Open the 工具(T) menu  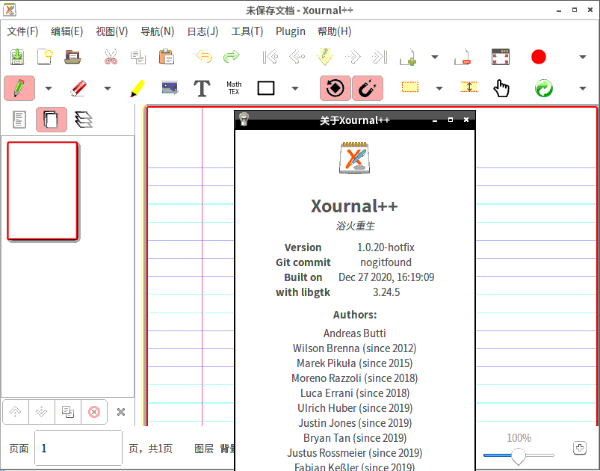click(x=247, y=31)
